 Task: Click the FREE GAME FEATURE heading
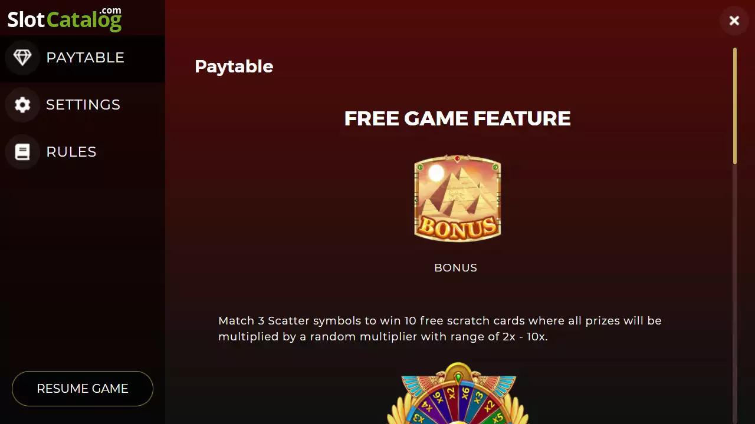tap(458, 118)
